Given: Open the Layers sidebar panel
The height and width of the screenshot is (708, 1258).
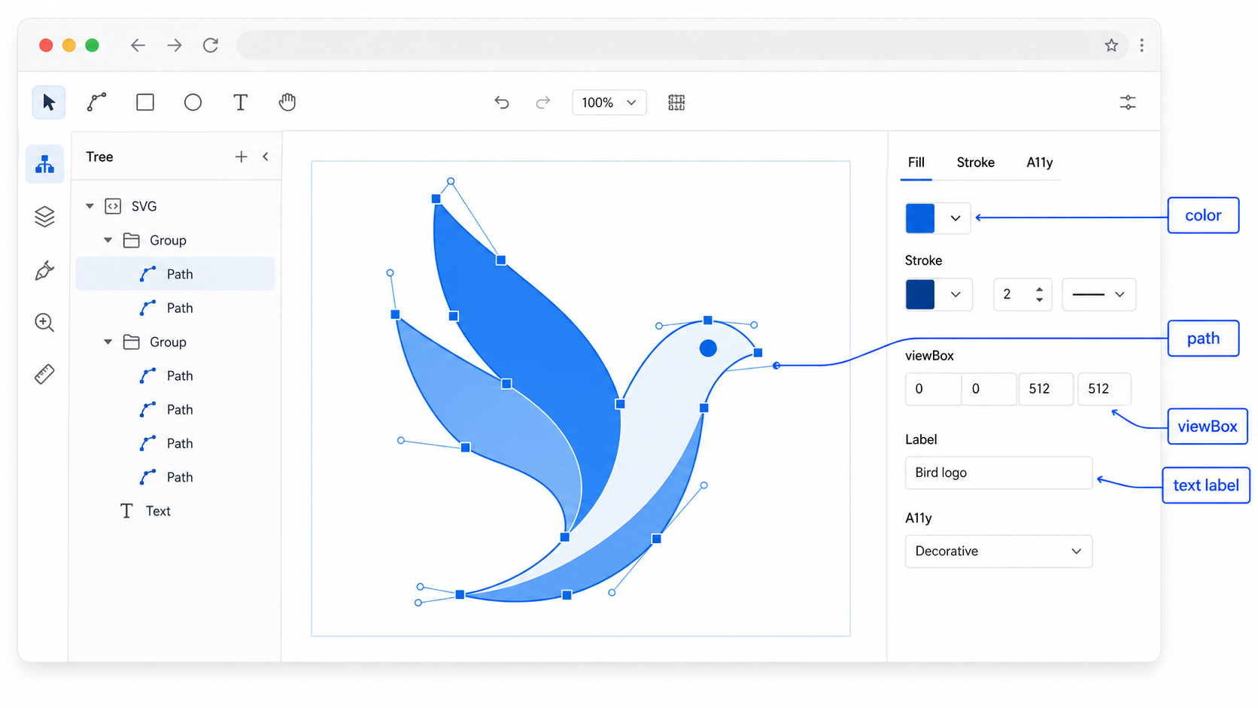Looking at the screenshot, I should point(45,217).
